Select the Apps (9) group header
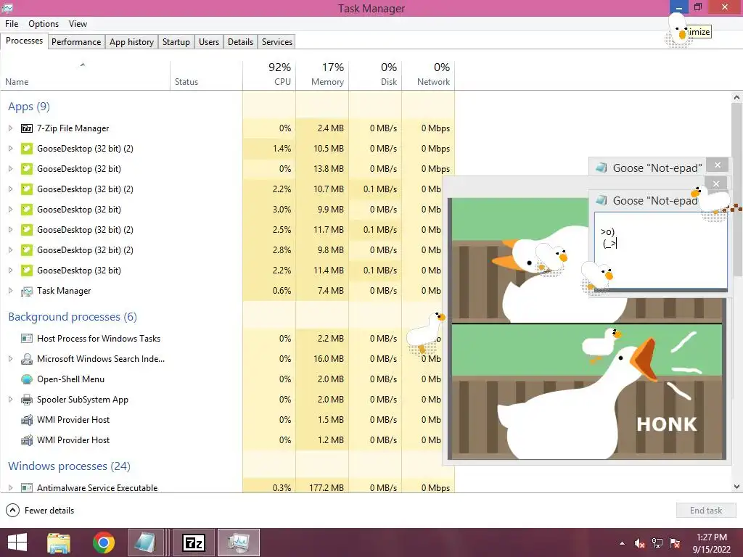 29,107
